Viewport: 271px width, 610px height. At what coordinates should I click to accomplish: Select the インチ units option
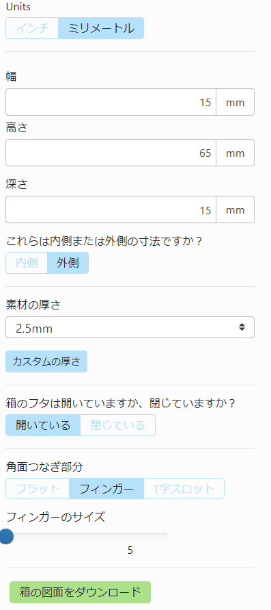click(32, 28)
